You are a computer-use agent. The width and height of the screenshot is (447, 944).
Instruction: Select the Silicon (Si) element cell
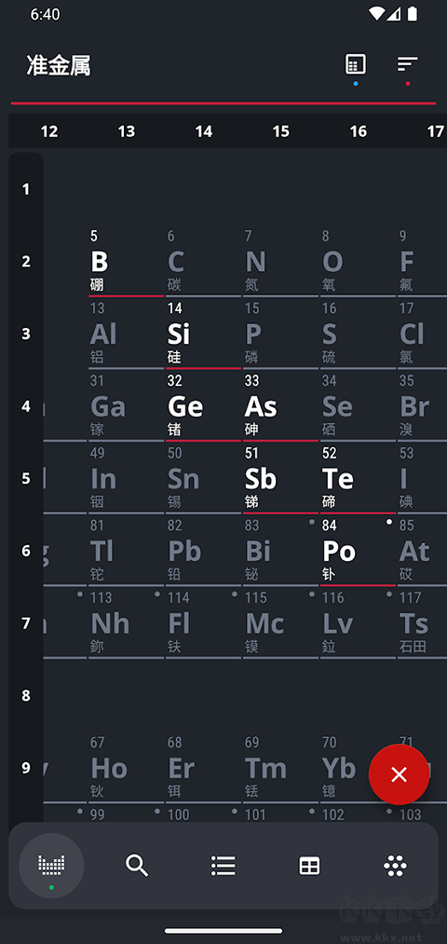[203, 334]
